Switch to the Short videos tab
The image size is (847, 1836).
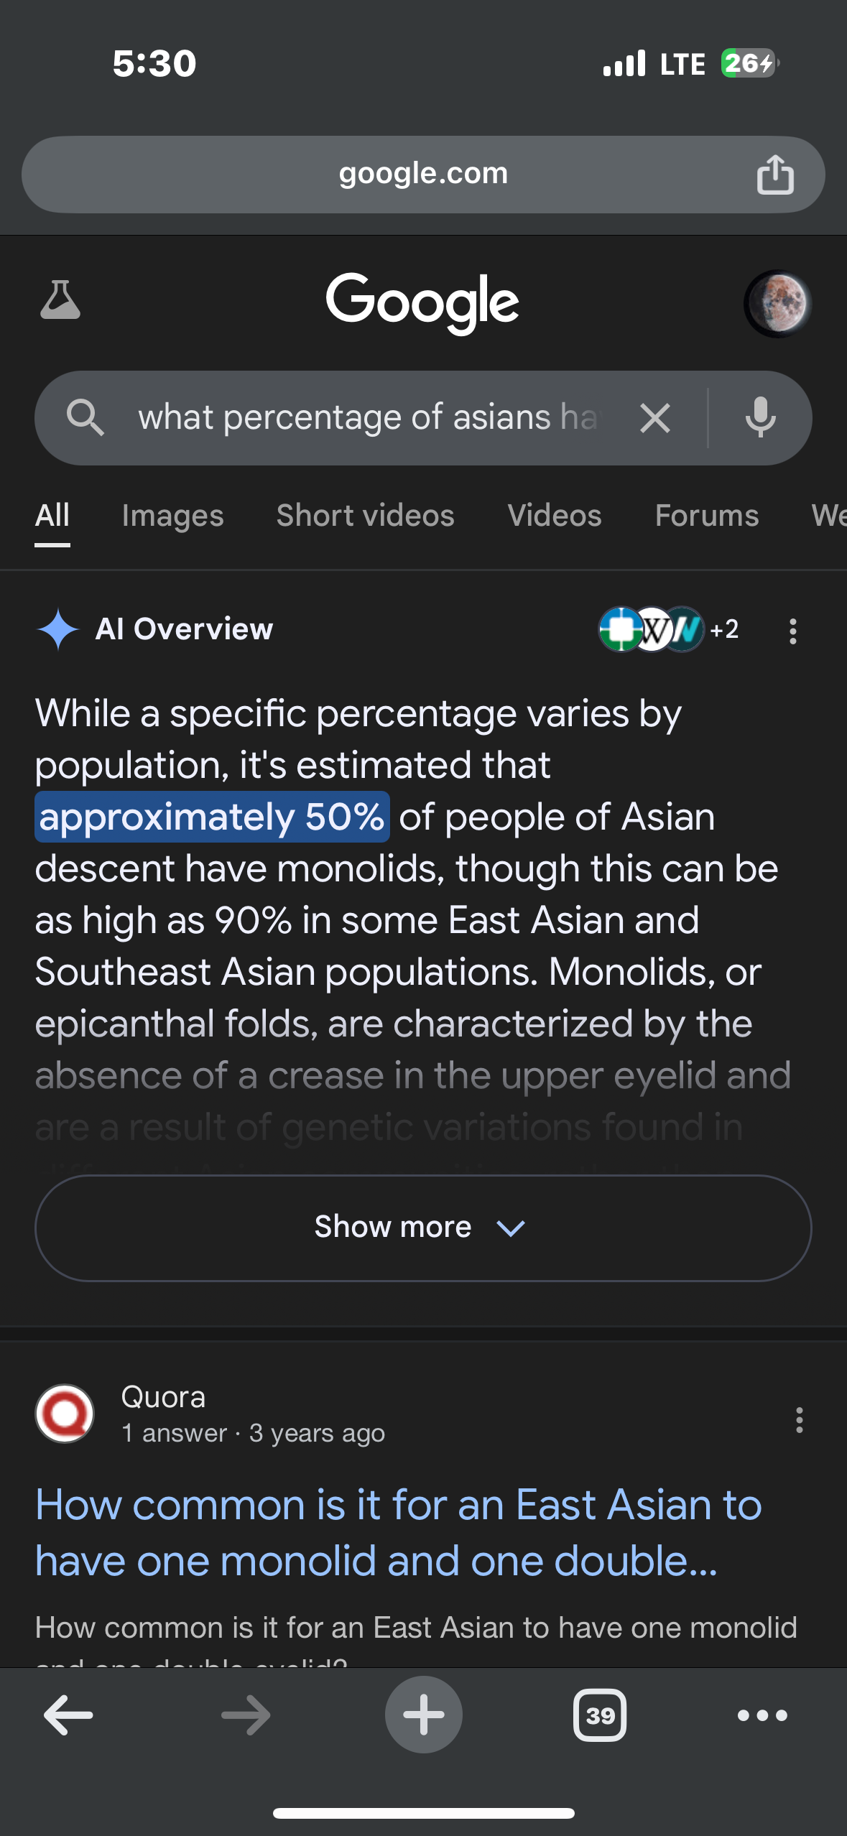[366, 516]
